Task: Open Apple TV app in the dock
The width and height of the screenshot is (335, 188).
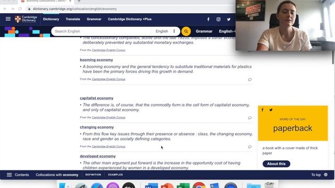Action: [x=129, y=185]
